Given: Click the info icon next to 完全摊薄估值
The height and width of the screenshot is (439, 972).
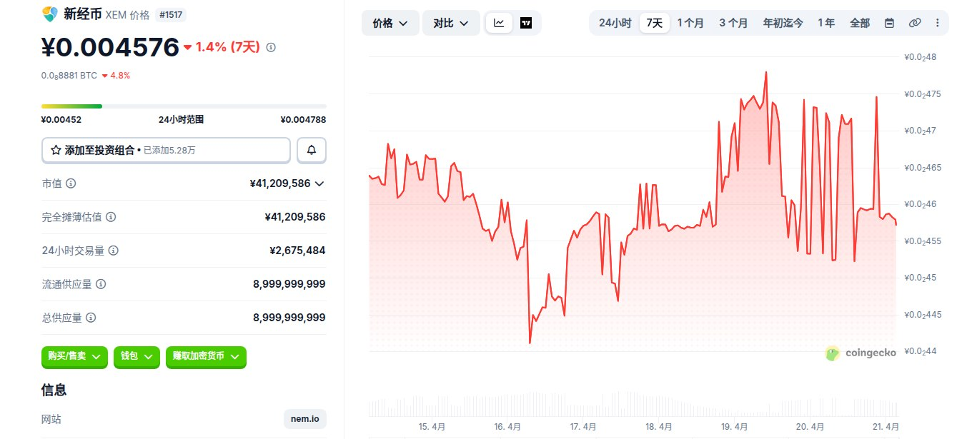Looking at the screenshot, I should pyautogui.click(x=111, y=217).
